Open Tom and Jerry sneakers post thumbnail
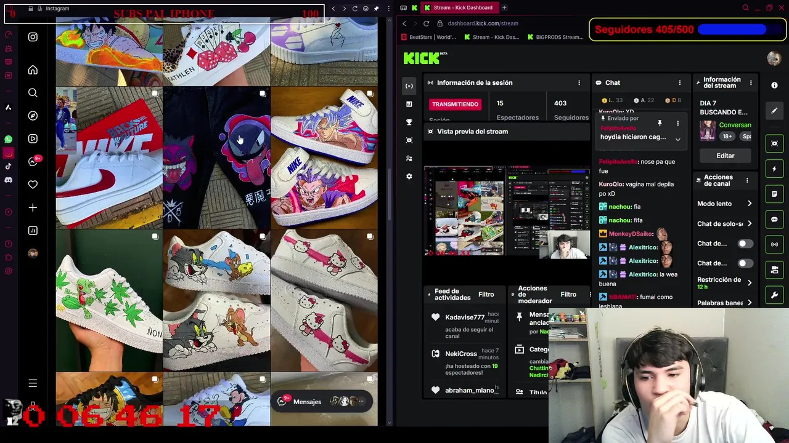The image size is (789, 443). tap(216, 301)
